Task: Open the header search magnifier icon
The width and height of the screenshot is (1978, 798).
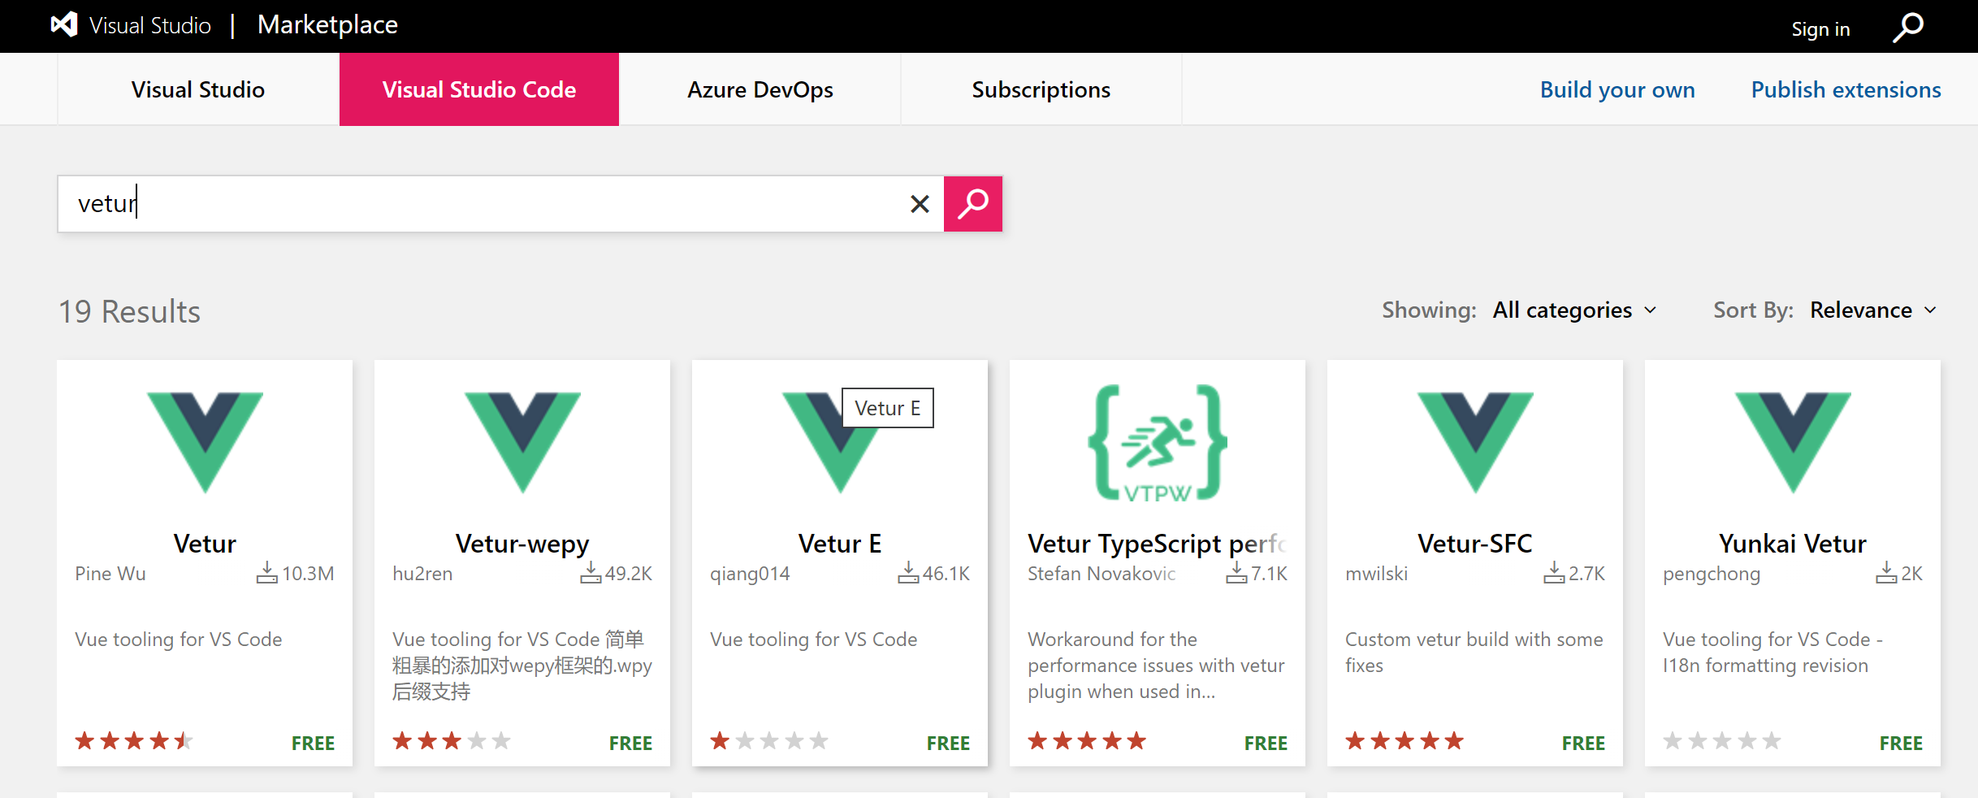Action: click(x=1908, y=28)
